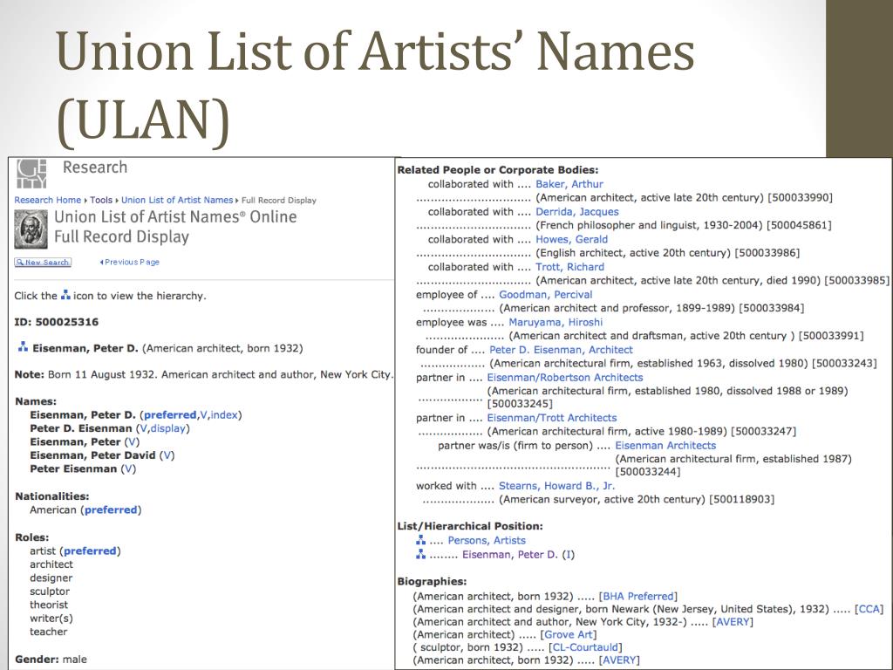Screen dimensions: 893x670
Task: Click the (I) link in hierarchical position
Action: pos(569,554)
